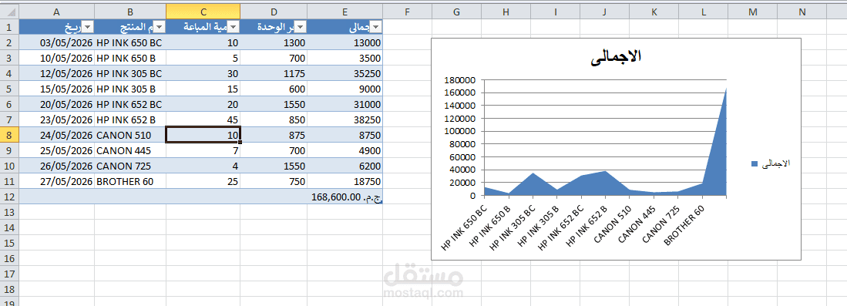Click the CANON 445 table cell
This screenshot has width=847, height=306.
coord(130,150)
